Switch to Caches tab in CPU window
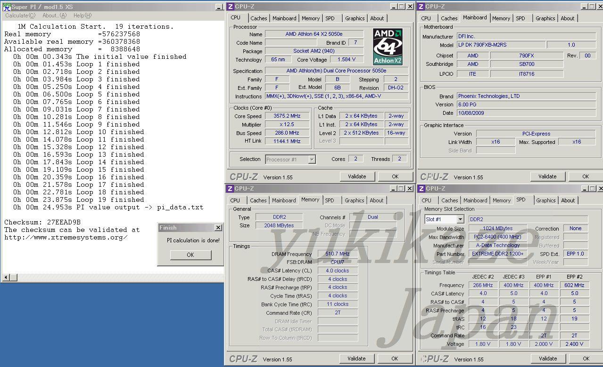Image resolution: width=603 pixels, height=367 pixels. coord(259,18)
